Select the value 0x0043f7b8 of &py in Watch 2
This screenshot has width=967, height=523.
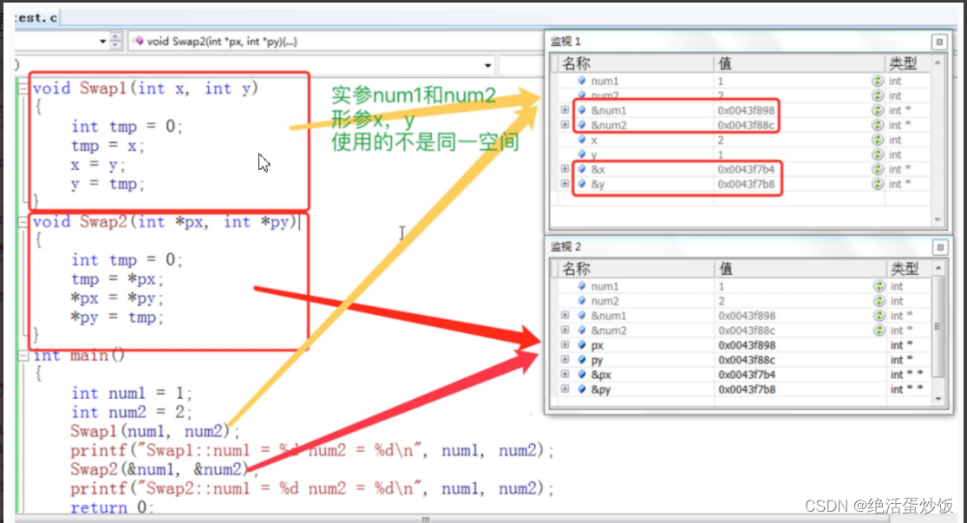(747, 389)
